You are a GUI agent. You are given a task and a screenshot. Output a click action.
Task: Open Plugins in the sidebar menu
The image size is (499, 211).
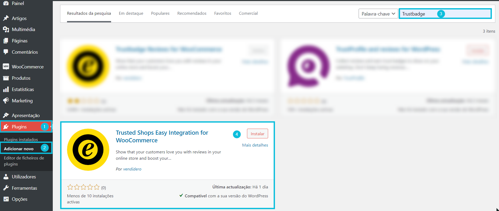point(19,127)
